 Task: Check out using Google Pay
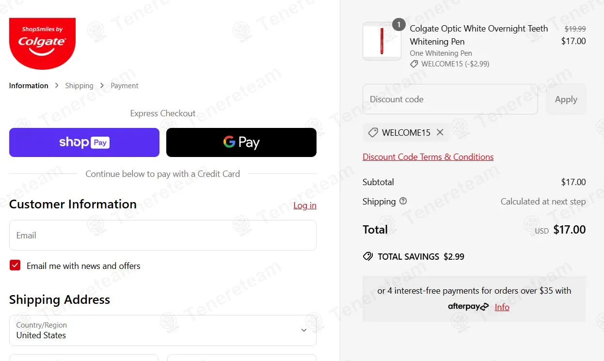point(241,142)
